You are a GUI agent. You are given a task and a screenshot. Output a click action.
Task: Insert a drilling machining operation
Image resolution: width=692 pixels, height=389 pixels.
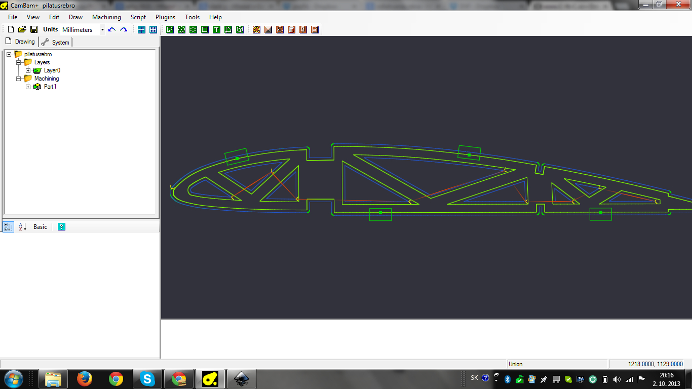pyautogui.click(x=303, y=29)
